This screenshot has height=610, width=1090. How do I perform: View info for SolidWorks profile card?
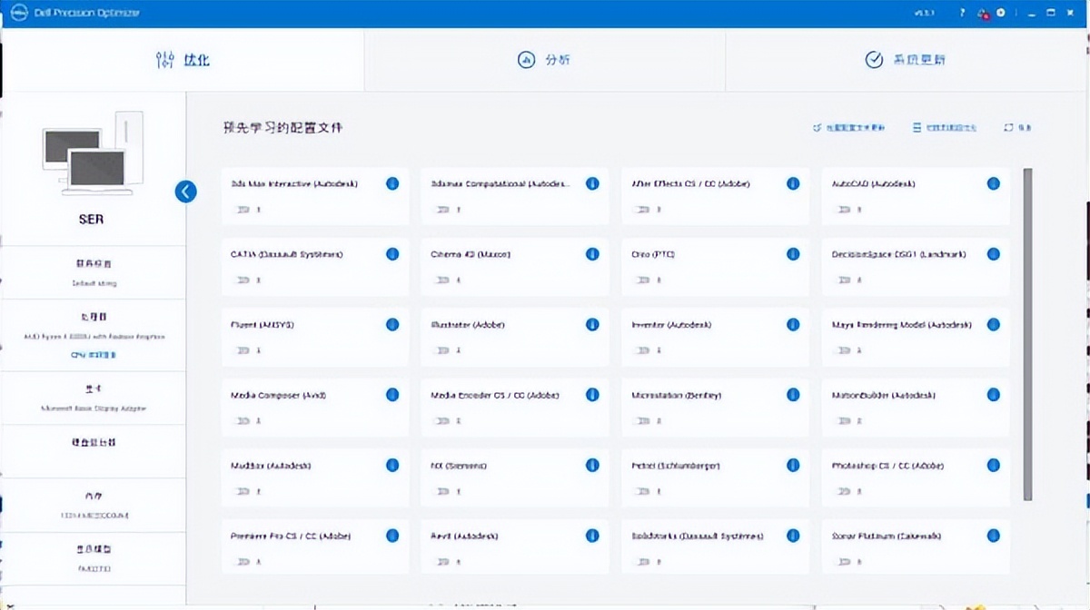(793, 536)
